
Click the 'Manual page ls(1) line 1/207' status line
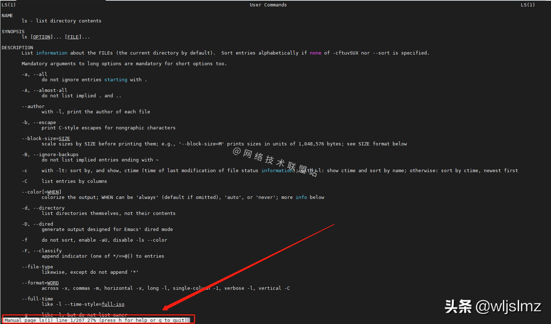pos(96,320)
